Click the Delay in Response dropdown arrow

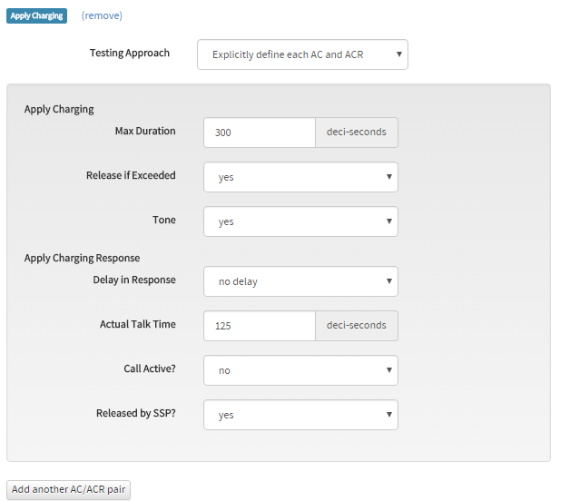(389, 281)
